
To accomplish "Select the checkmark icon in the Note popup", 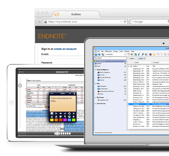I will click(x=65, y=113).
